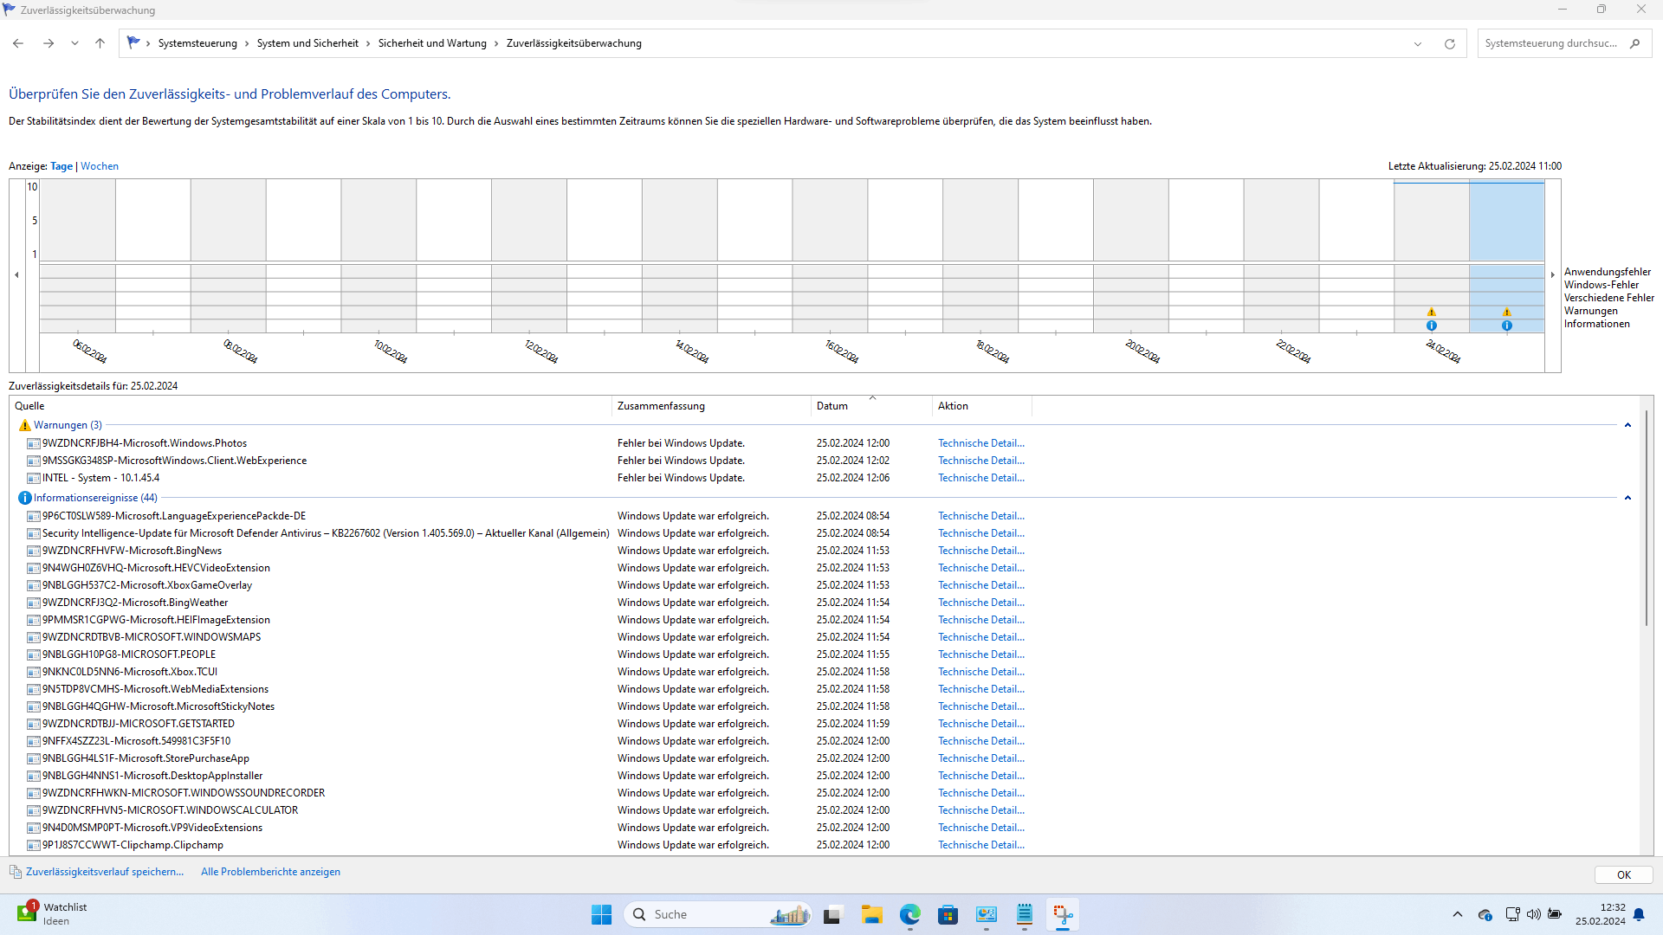Open File Explorer from the taskbar
Image resolution: width=1663 pixels, height=935 pixels.
[871, 914]
